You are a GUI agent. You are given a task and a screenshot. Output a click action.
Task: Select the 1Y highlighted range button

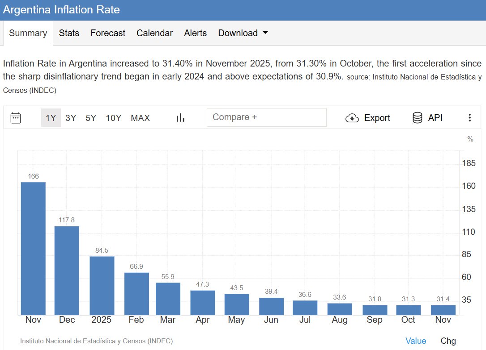coord(51,118)
